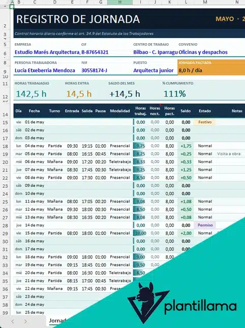Select the Visita a obra note cell
The height and width of the screenshot is (328, 245).
point(229,154)
